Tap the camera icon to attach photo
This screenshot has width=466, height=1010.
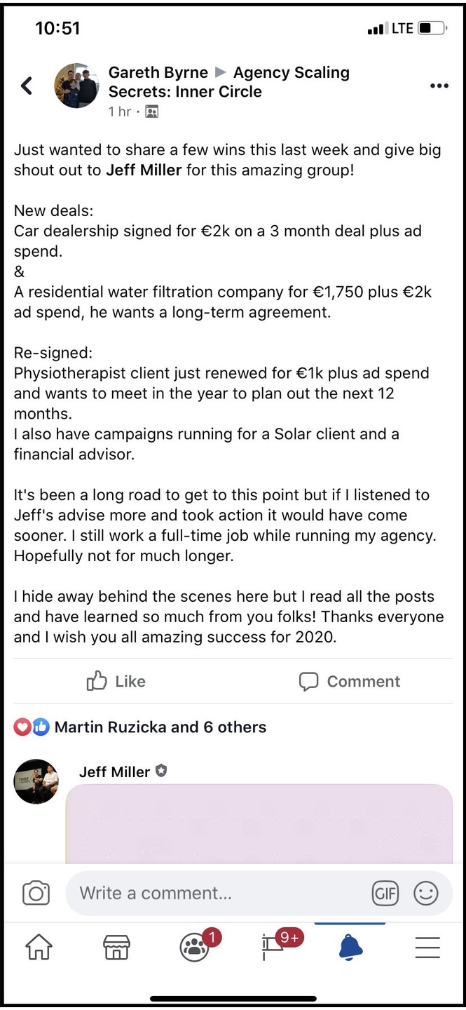(36, 893)
